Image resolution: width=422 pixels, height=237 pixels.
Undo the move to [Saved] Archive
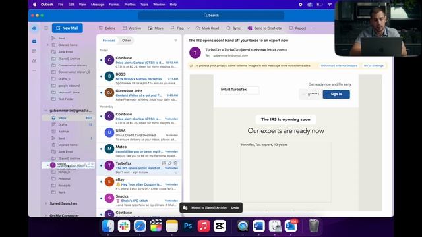click(235, 208)
